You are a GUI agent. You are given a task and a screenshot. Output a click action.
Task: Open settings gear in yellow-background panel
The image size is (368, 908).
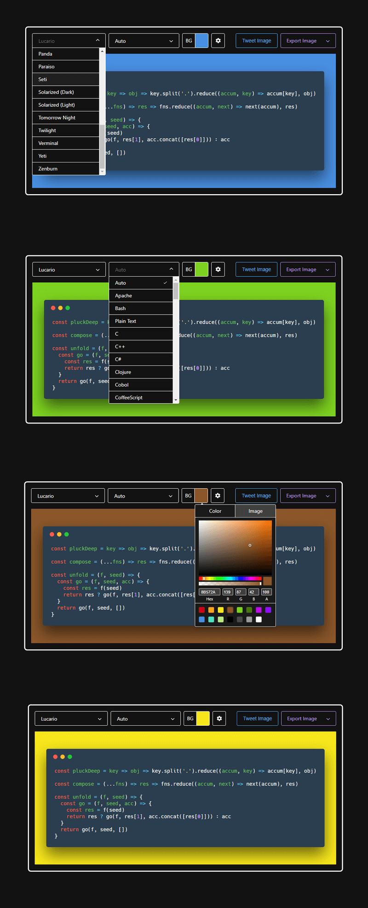219,718
